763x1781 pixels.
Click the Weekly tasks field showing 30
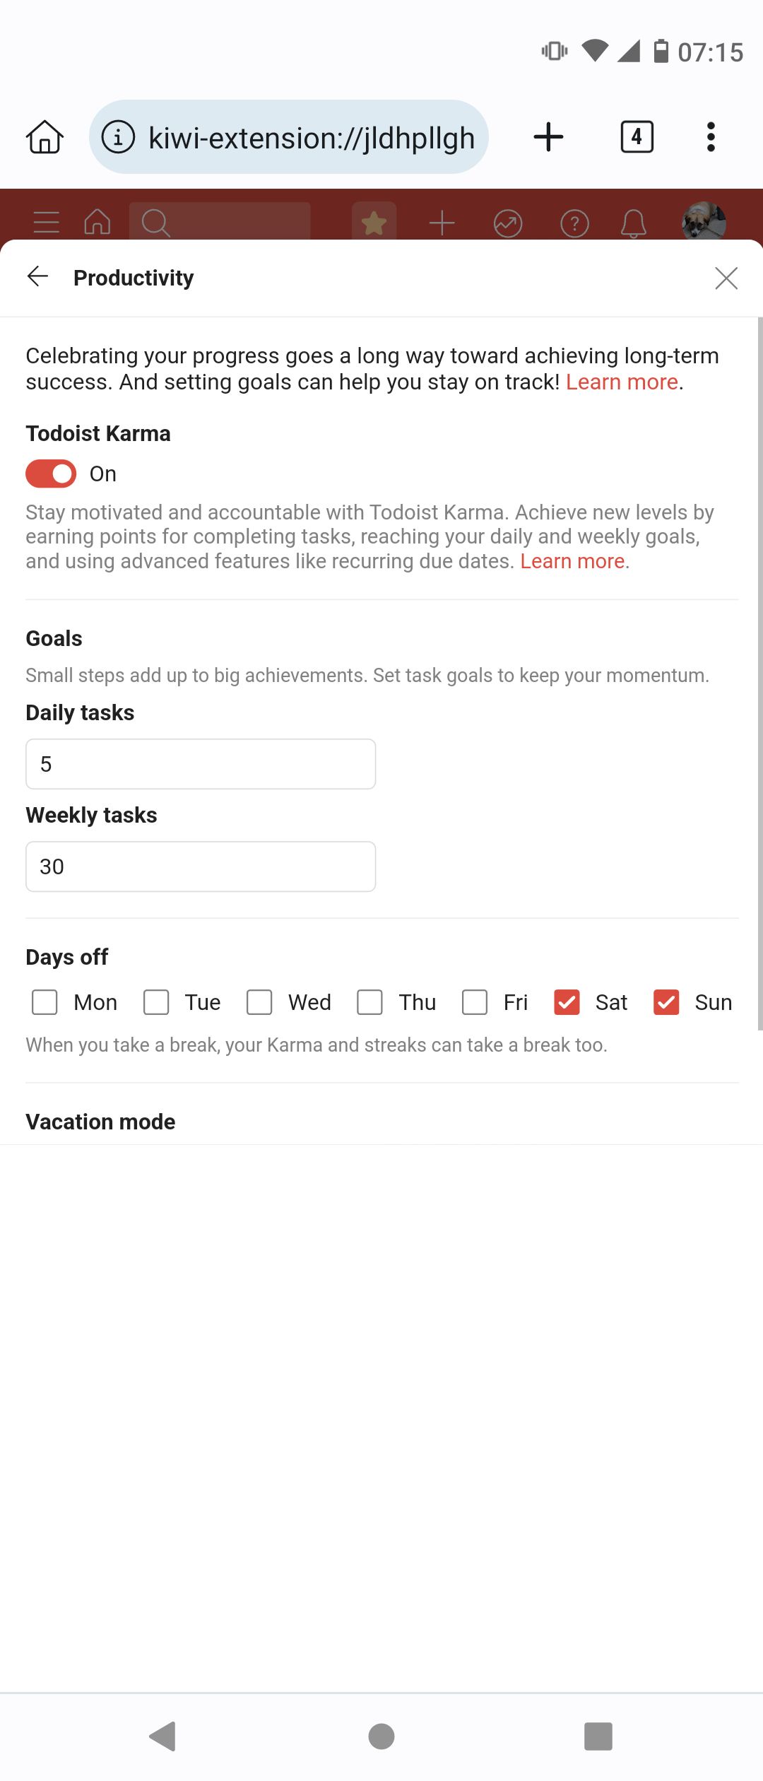tap(200, 866)
